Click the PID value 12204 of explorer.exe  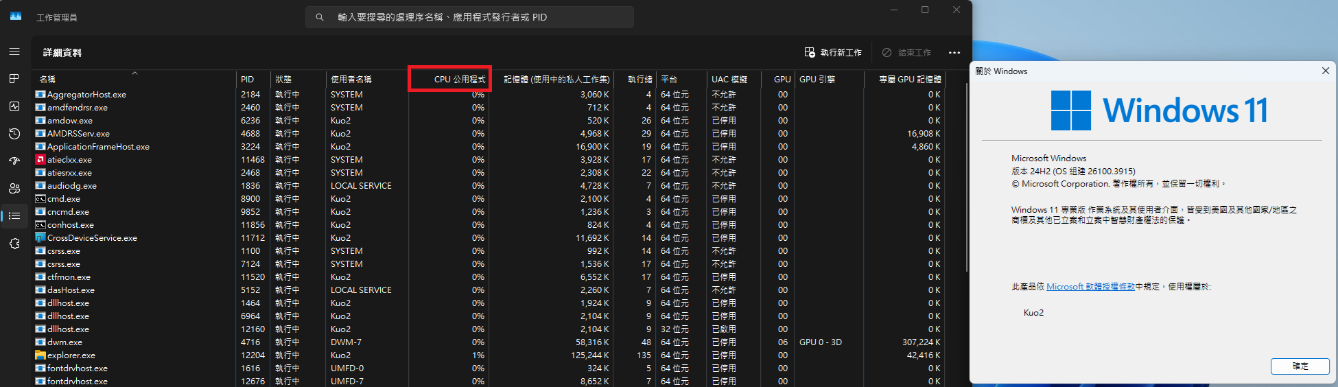pos(253,355)
